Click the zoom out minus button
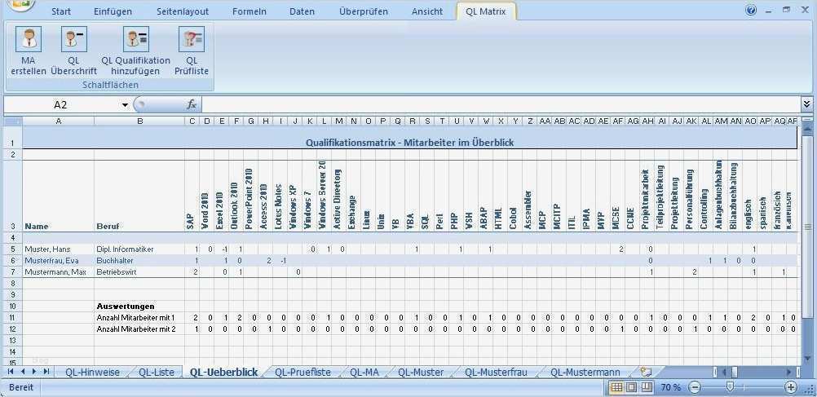This screenshot has height=397, width=817. click(695, 387)
